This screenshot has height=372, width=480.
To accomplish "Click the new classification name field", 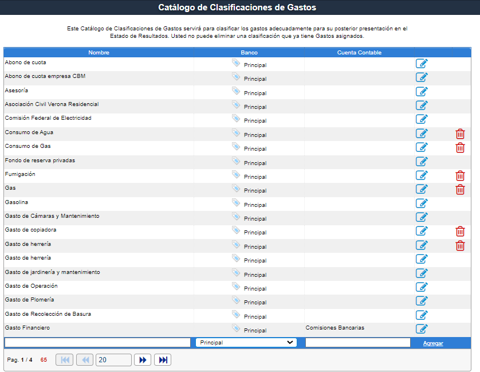I will coord(97,342).
